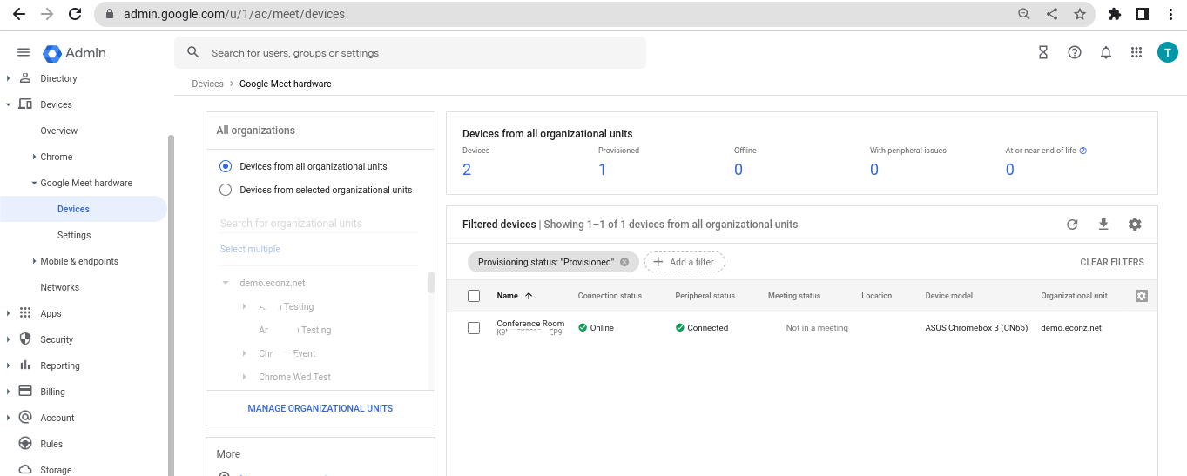Click the search users, groups or settings box
Image resolution: width=1187 pixels, height=476 pixels.
point(410,53)
